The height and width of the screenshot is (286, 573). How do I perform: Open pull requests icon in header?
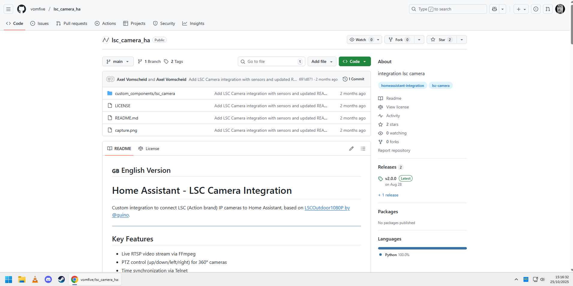[x=548, y=9]
